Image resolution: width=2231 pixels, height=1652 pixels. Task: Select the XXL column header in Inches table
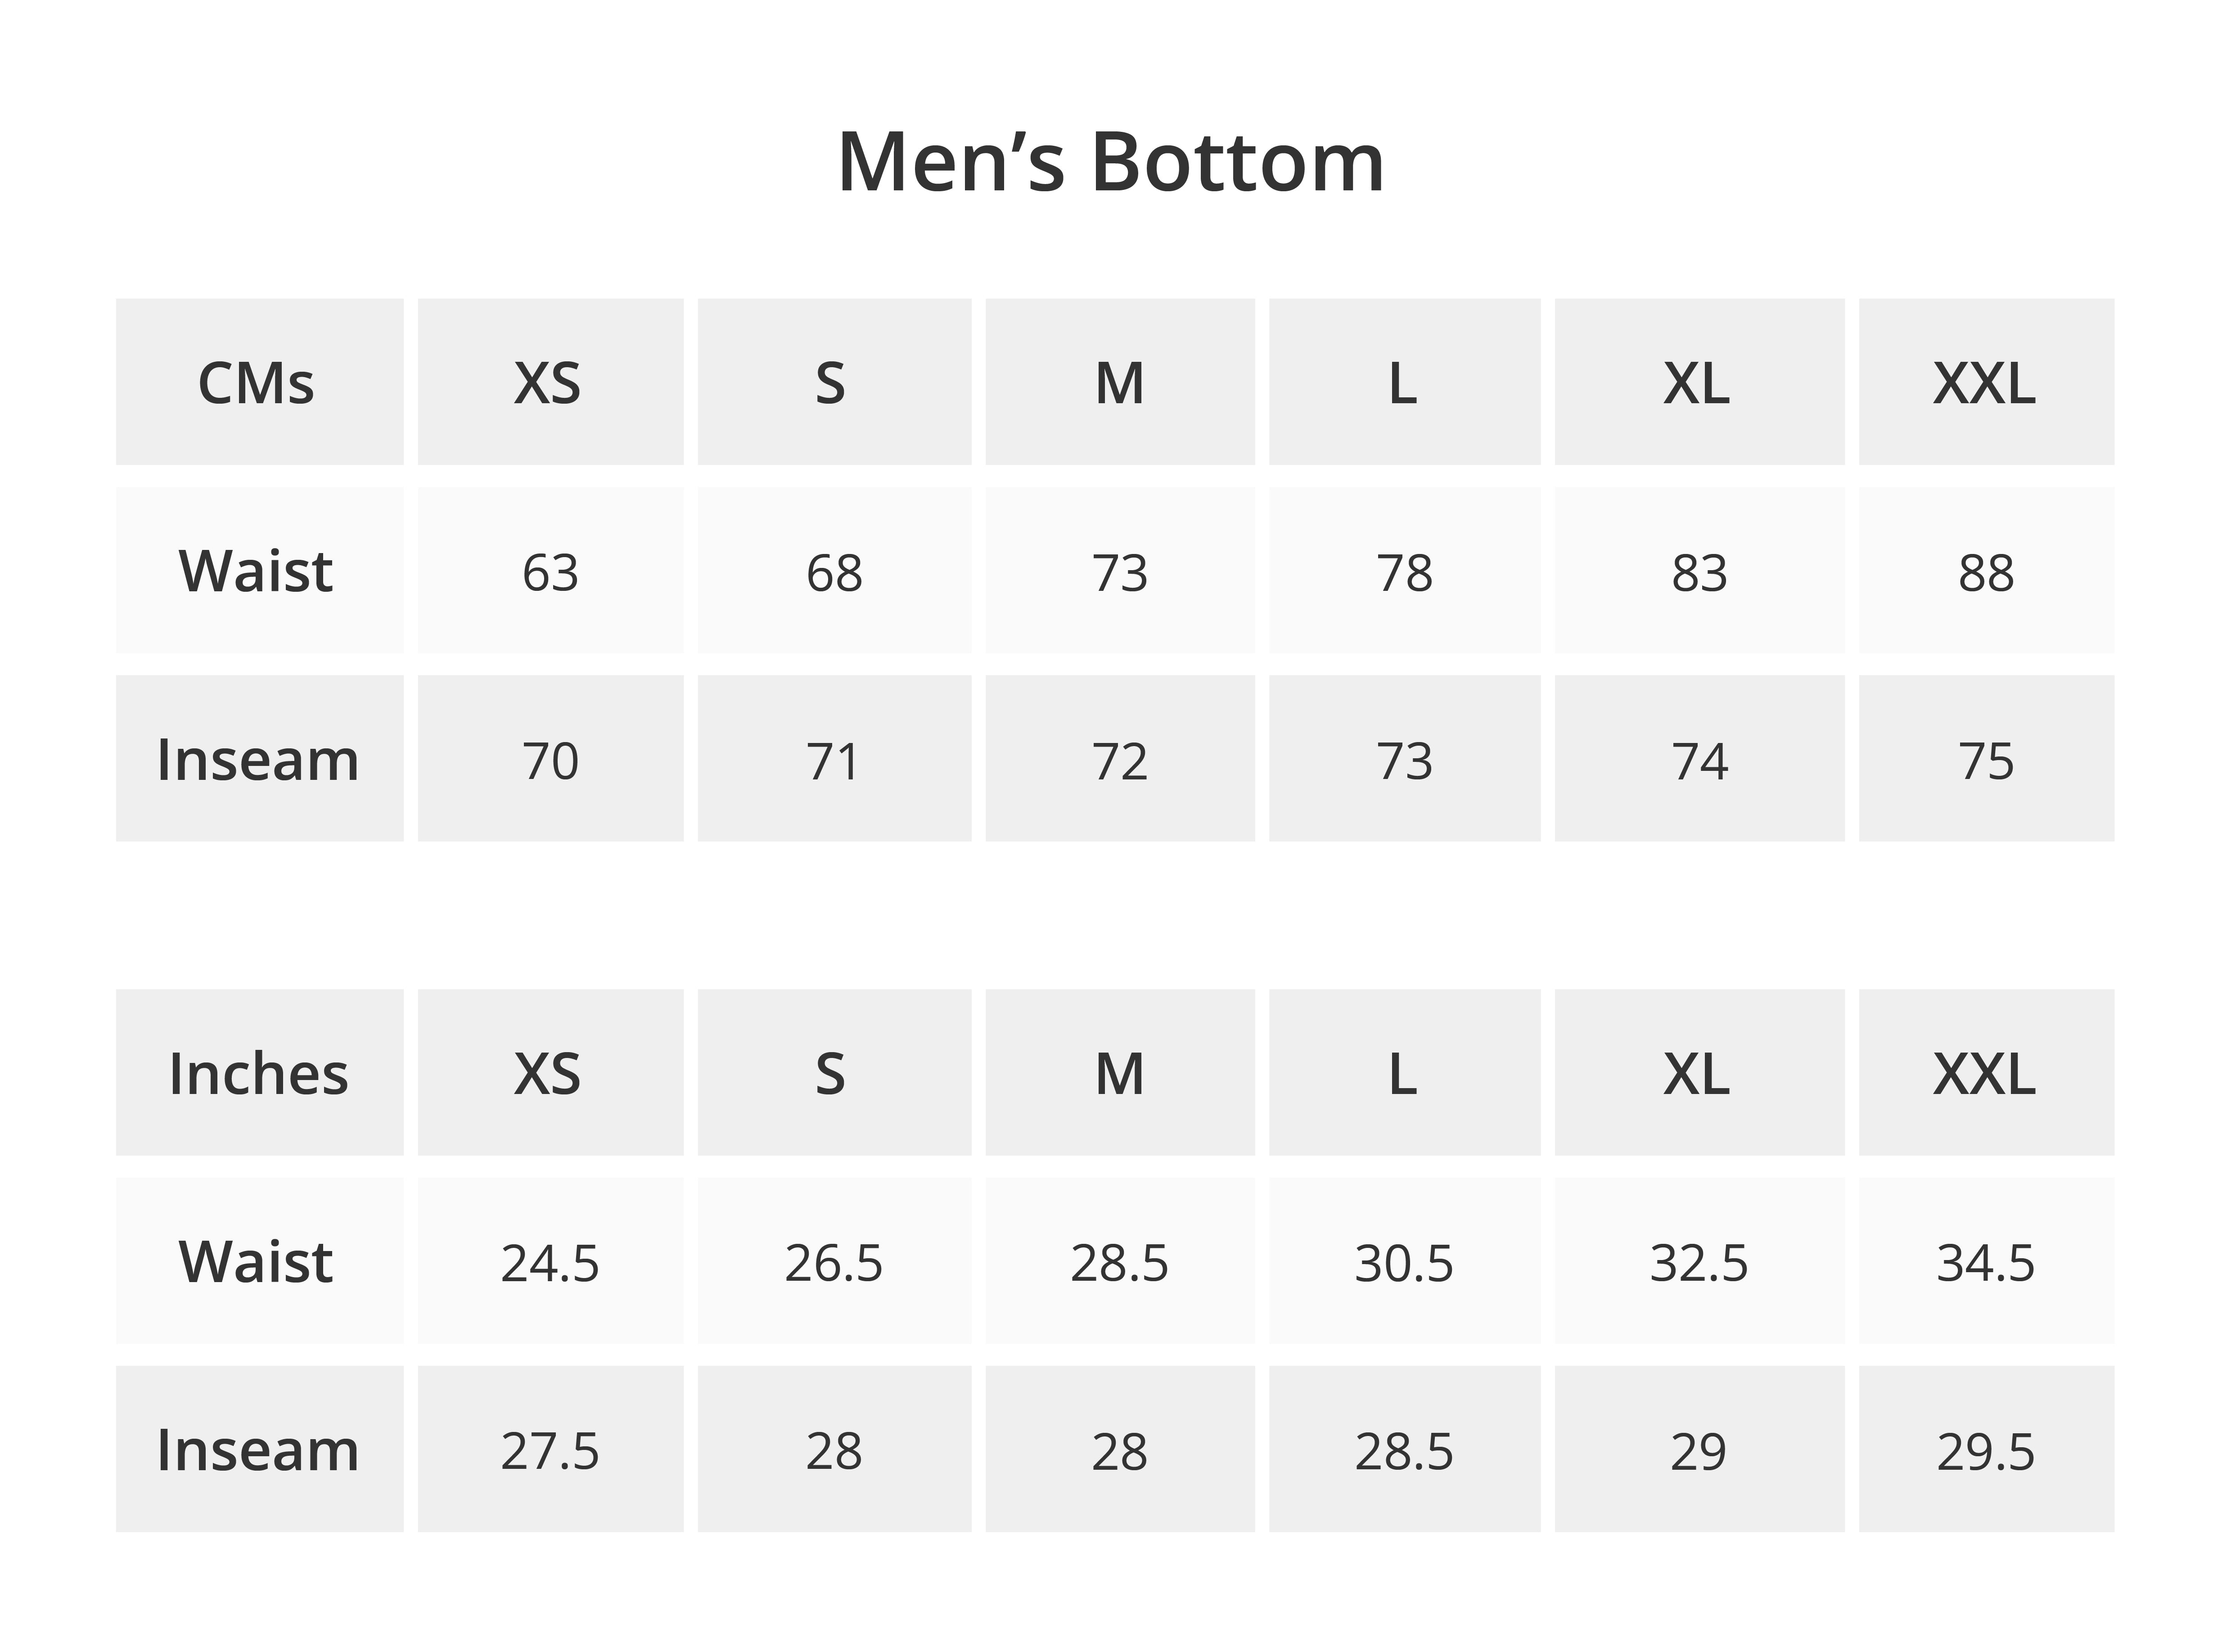[x=1985, y=1073]
